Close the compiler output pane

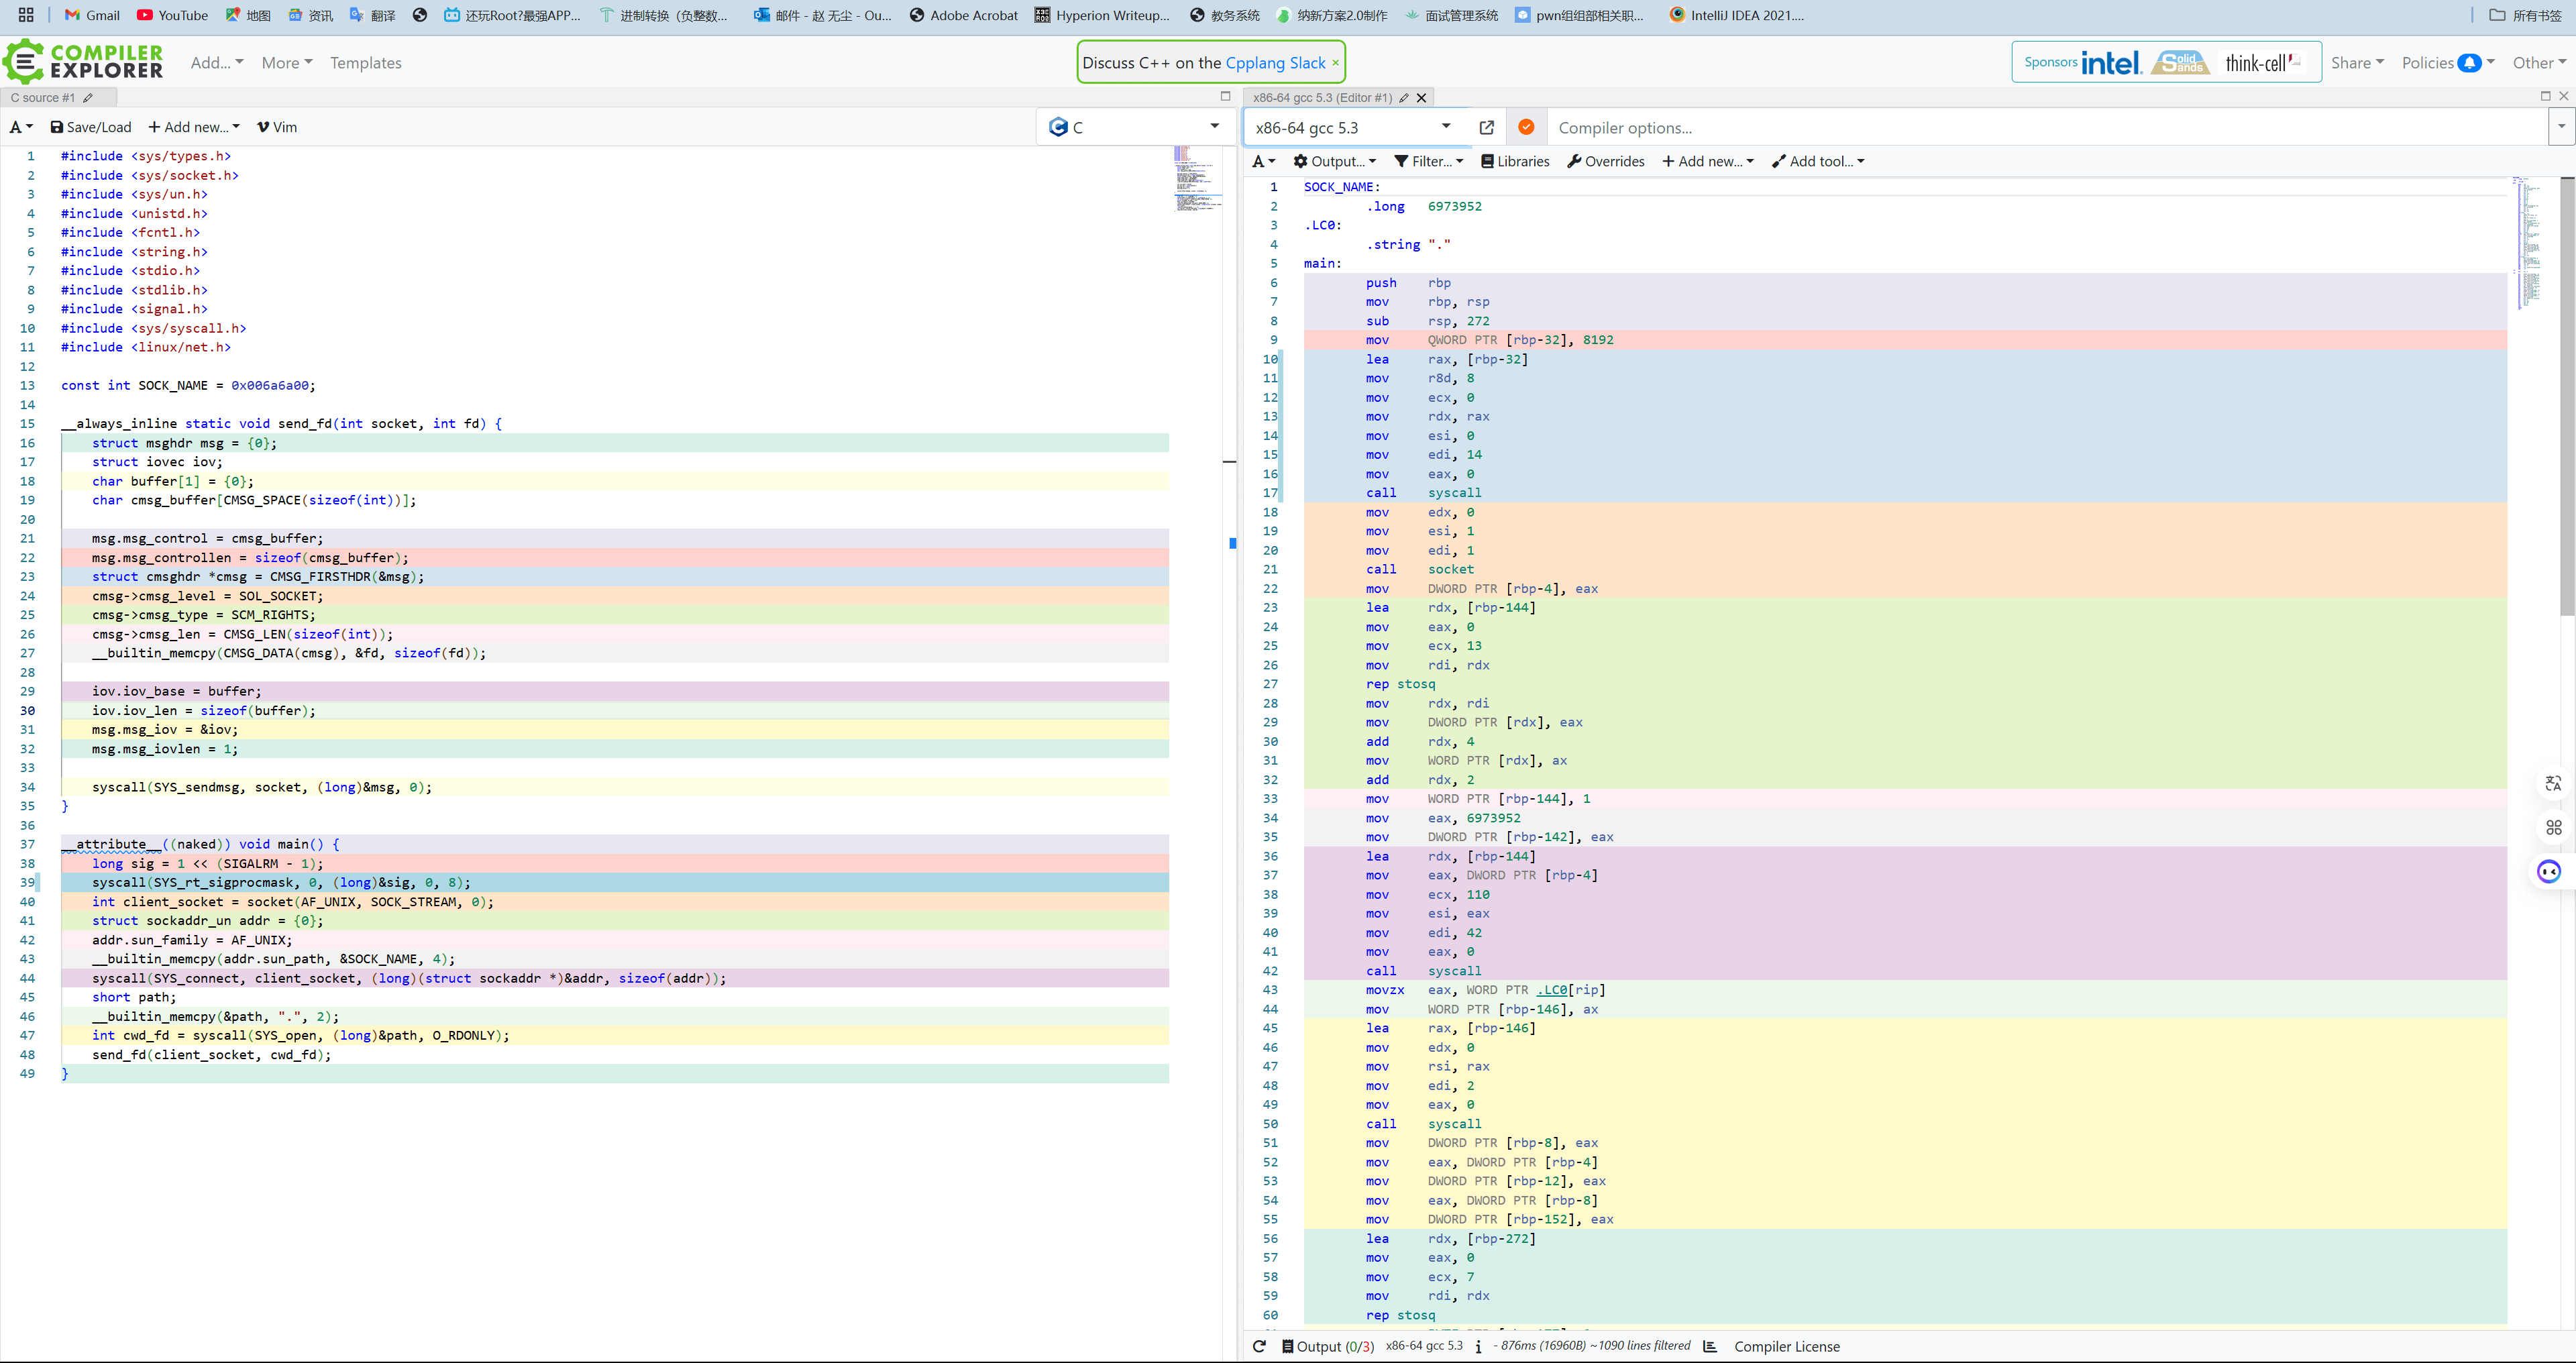click(x=2564, y=96)
